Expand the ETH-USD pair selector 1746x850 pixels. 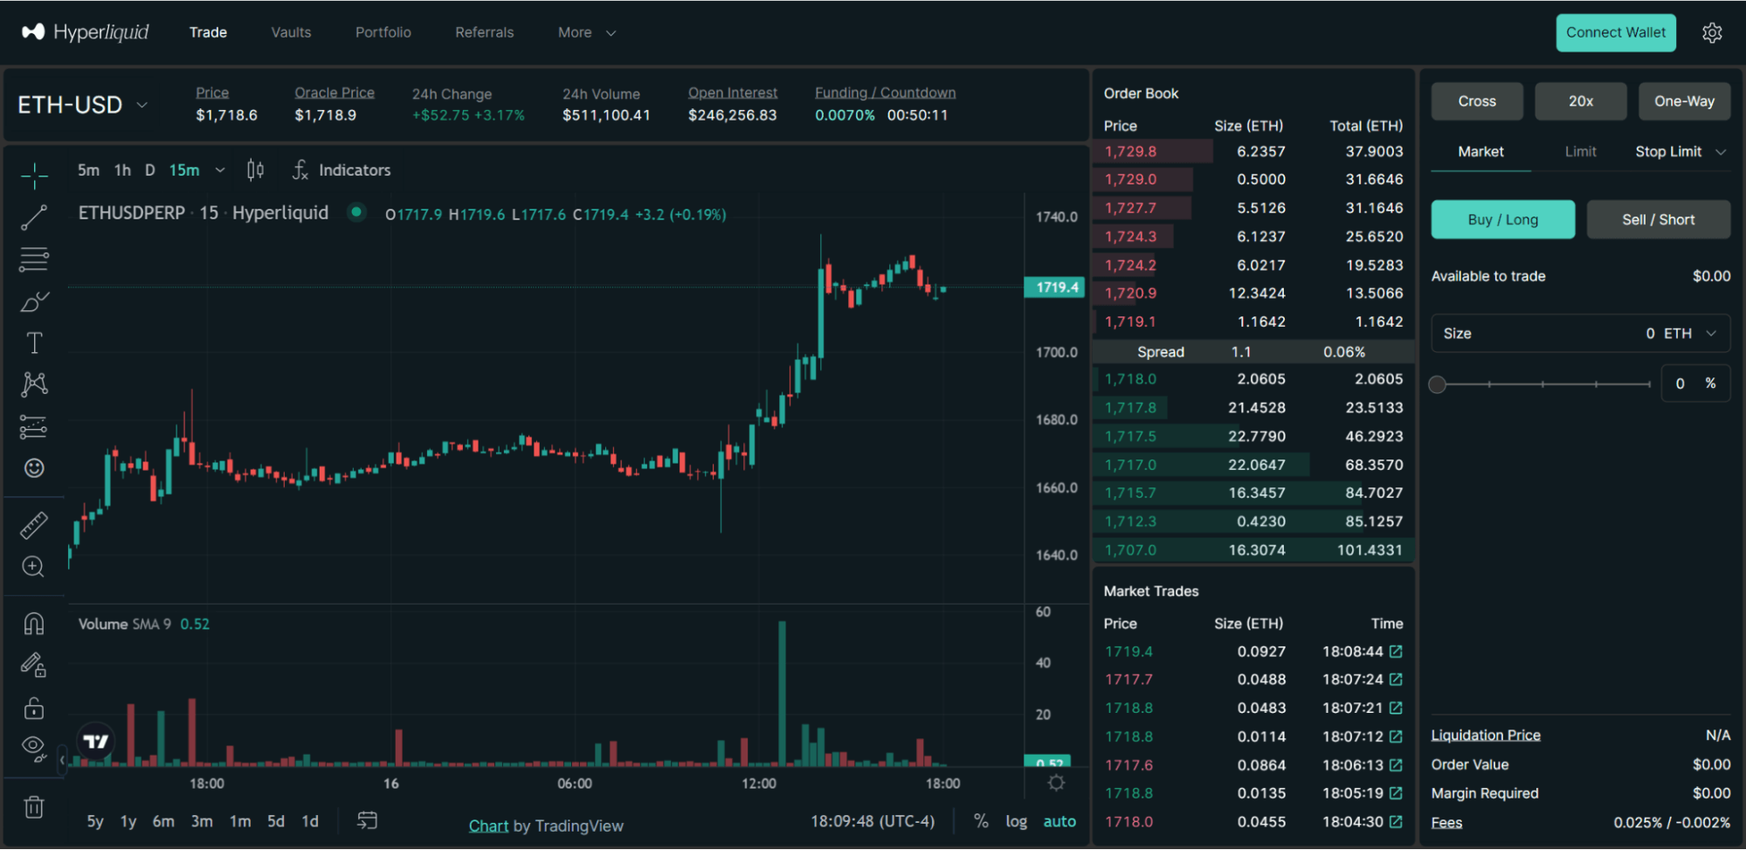[x=141, y=106]
